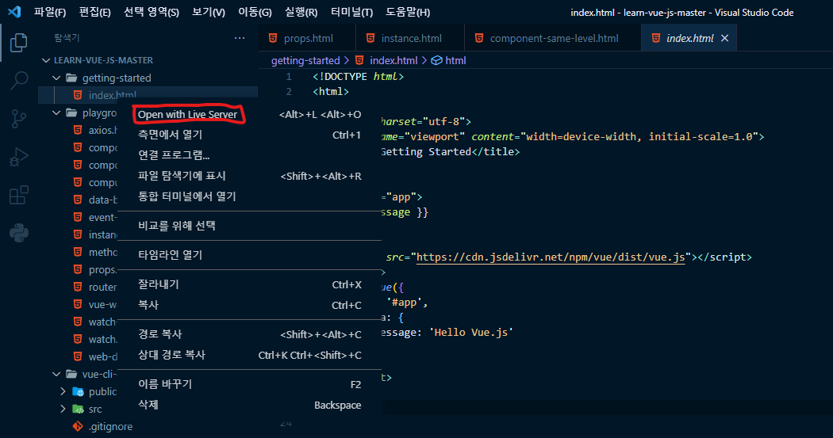Open the 도움말(H) menu
The width and height of the screenshot is (833, 438).
point(408,12)
